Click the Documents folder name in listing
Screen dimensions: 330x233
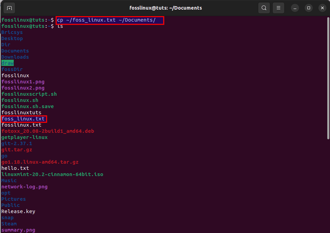(x=15, y=51)
